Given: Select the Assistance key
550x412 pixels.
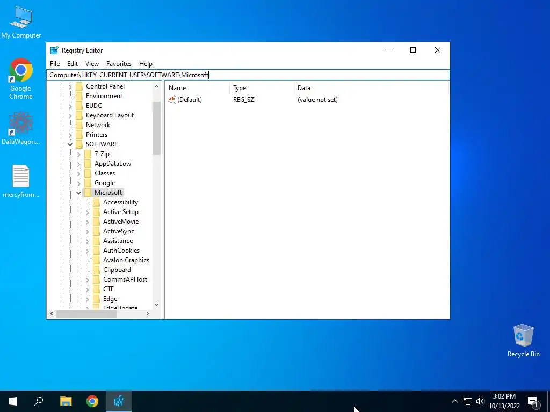Looking at the screenshot, I should pos(118,241).
